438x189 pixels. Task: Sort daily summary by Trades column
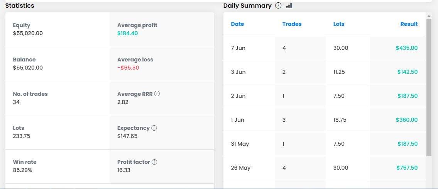(x=292, y=24)
